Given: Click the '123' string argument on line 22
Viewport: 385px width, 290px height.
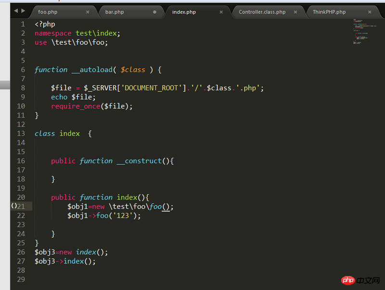Looking at the screenshot, I should [126, 216].
